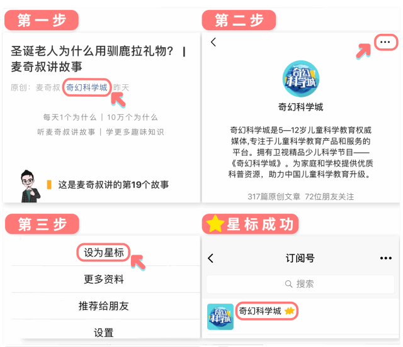The image size is (403, 347).
Task: Tap the 麦奇叔 cartoon character image
Action: [30, 186]
